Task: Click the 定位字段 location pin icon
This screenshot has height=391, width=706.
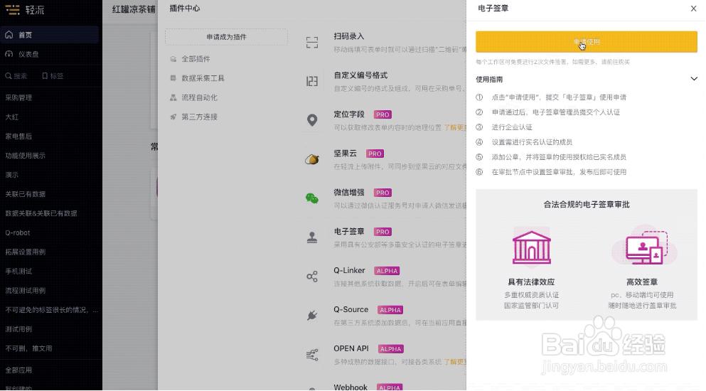Action: (x=312, y=120)
